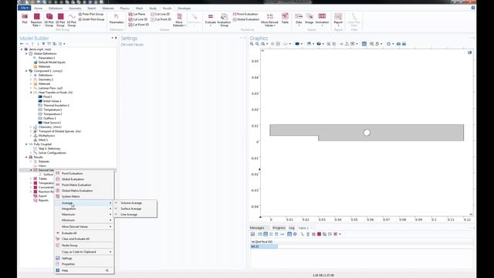Viewport: 494px width, 278px height.
Task: Switch to the Developer ribbon tab
Action: (x=184, y=8)
